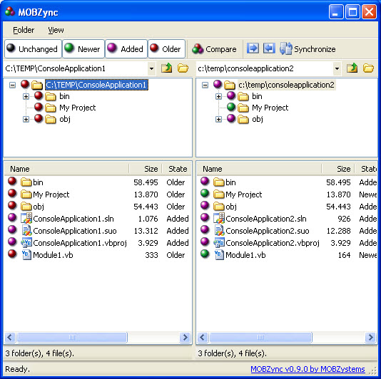Click the copy-to-right blue arrow icon
381x379 pixels.
(x=253, y=48)
